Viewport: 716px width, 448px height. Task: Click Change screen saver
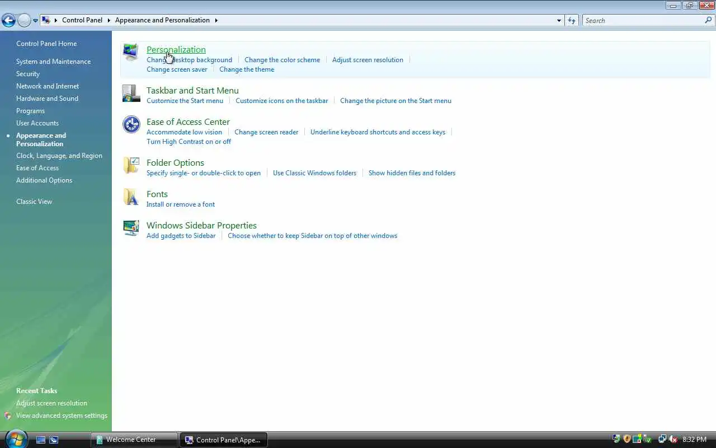tap(177, 69)
